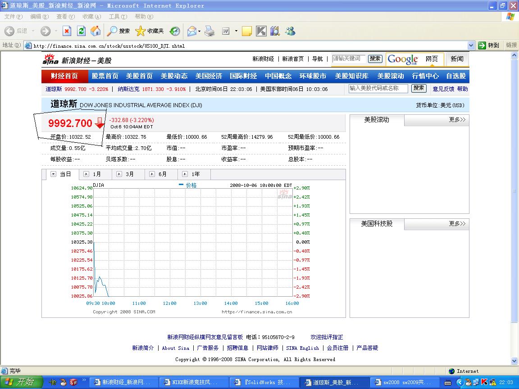Click the Back arrow toolbar icon
The height and width of the screenshot is (389, 519).
point(9,31)
